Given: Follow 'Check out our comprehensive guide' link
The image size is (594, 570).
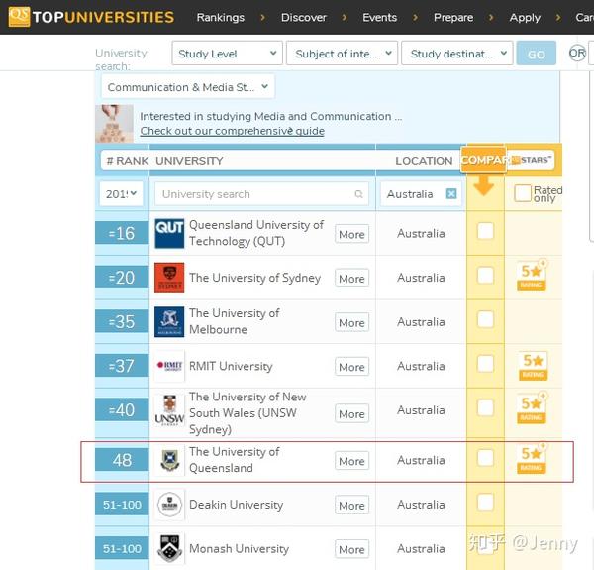Looking at the screenshot, I should point(233,131).
